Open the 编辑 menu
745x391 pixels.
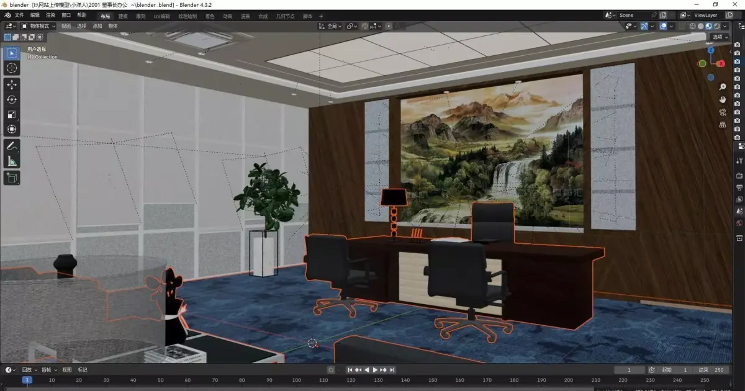coord(35,16)
